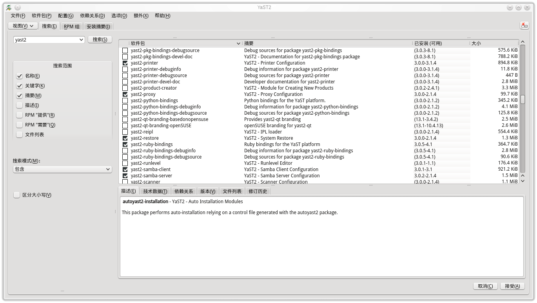Sort by the 软件包 column header
The width and height of the screenshot is (537, 303).
(185, 43)
